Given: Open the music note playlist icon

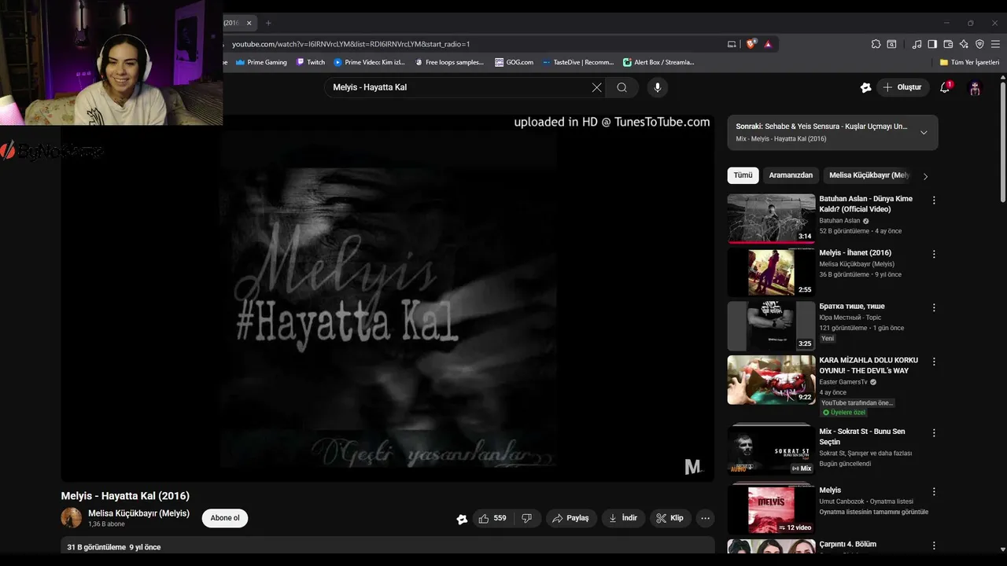Looking at the screenshot, I should 917,44.
